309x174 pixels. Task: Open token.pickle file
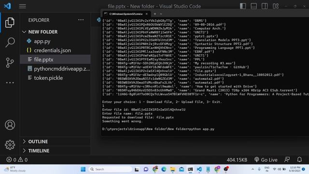[x=56, y=78]
